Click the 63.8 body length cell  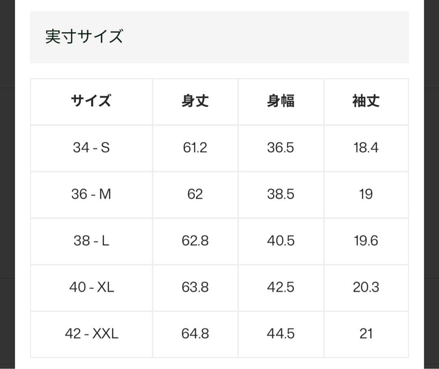click(195, 287)
